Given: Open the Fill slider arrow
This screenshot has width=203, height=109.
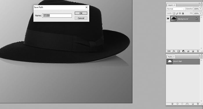Looking at the screenshot, I should click(x=201, y=13).
